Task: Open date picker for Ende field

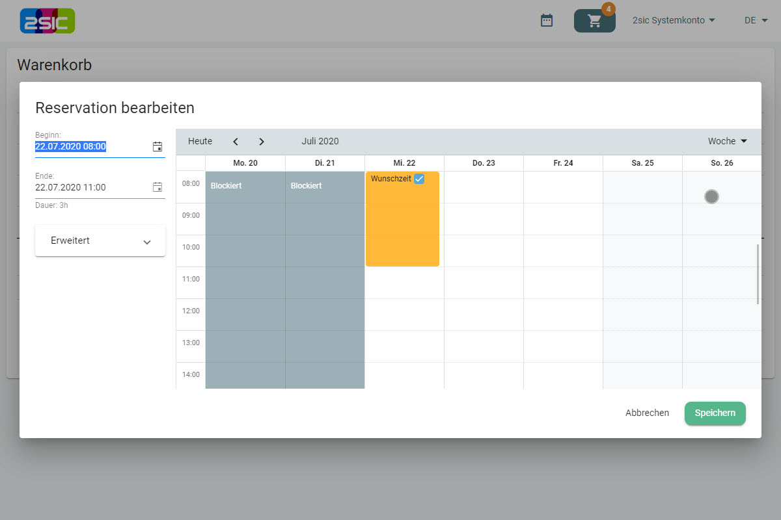Action: (x=158, y=187)
